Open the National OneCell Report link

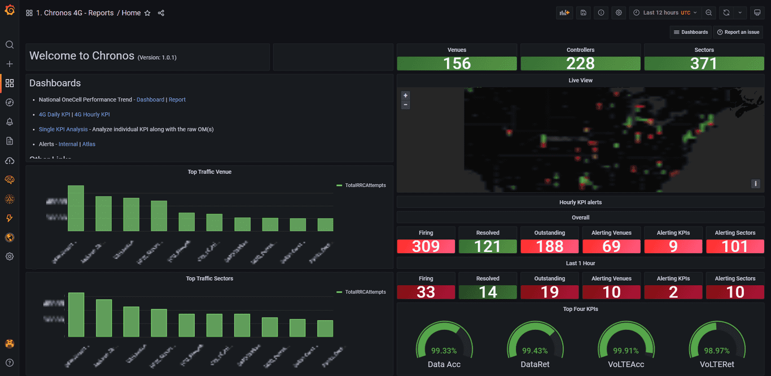point(177,100)
